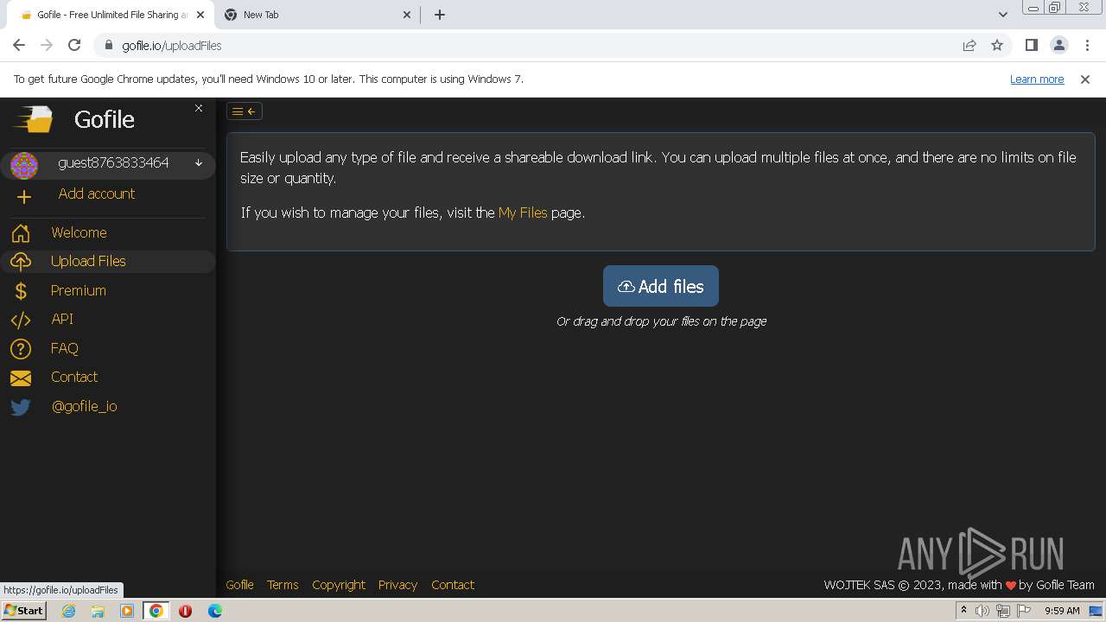Screen dimensions: 1106x622
Task: Open the media player taskbar icon
Action: tap(127, 611)
